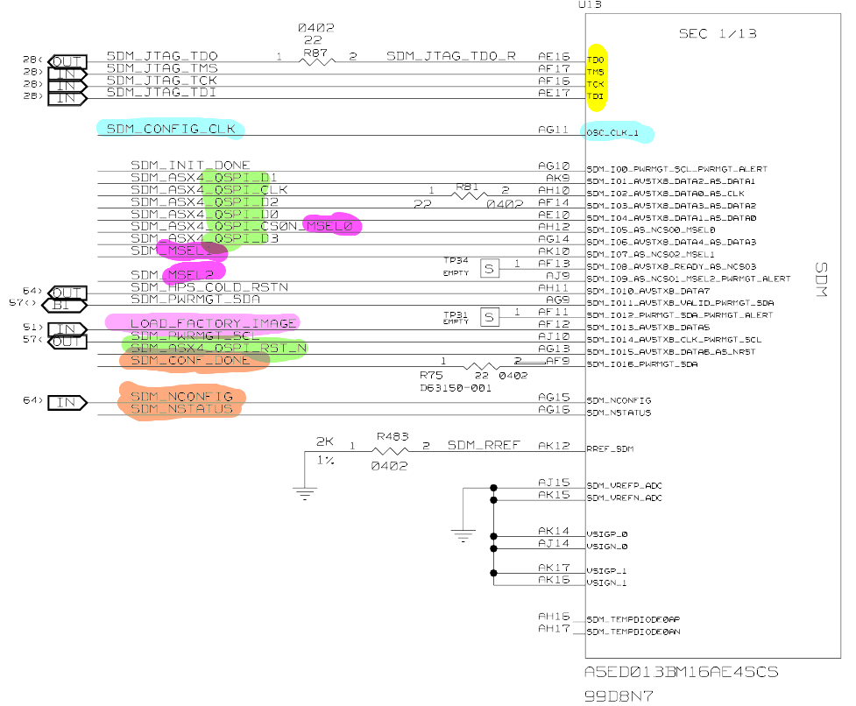Screen dimensions: 856x706
Task: Select the SDM_ASX4_QSPI_CLK net label
Action: click(x=209, y=189)
